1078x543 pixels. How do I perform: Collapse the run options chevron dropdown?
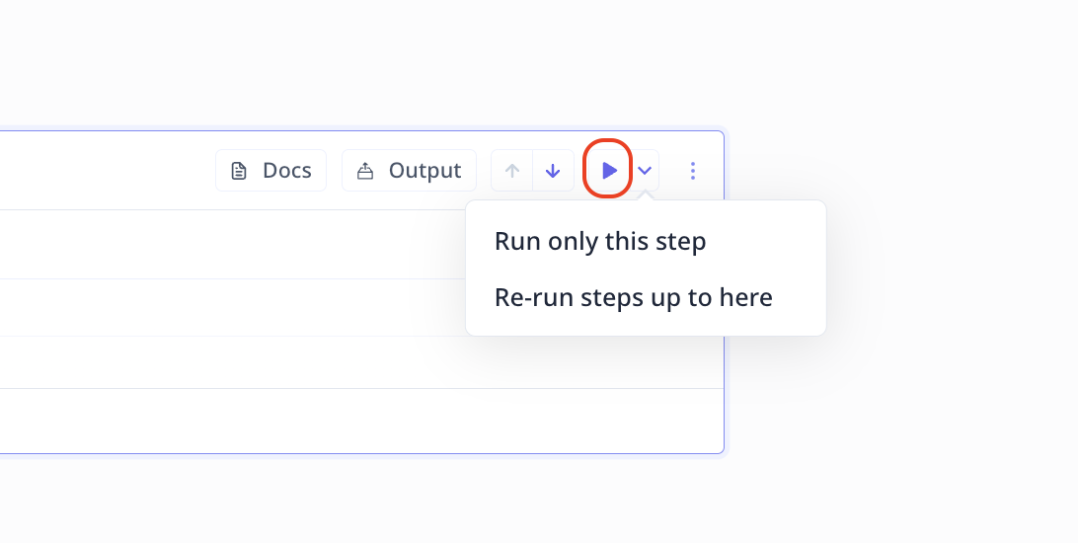645,171
